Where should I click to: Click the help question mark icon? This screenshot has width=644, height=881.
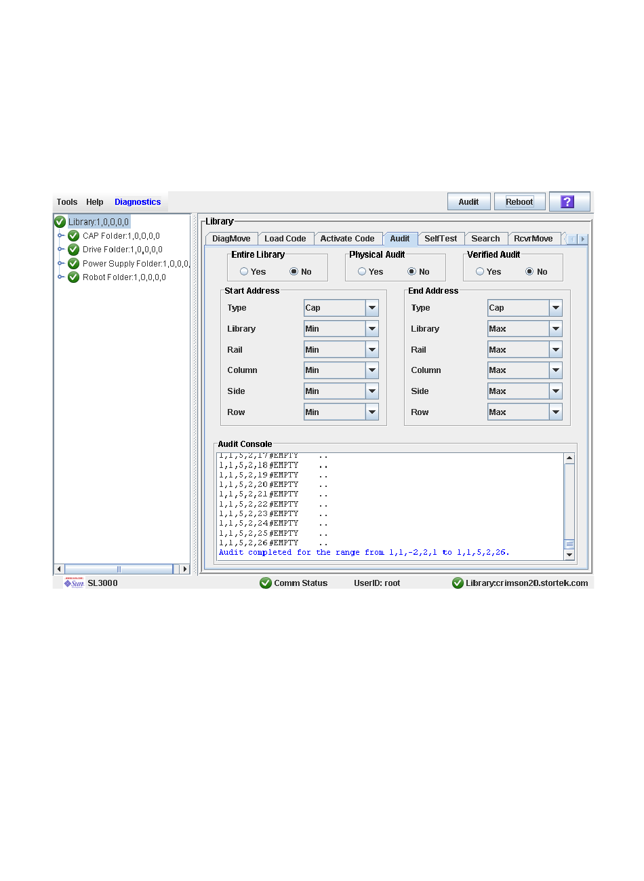pyautogui.click(x=568, y=201)
